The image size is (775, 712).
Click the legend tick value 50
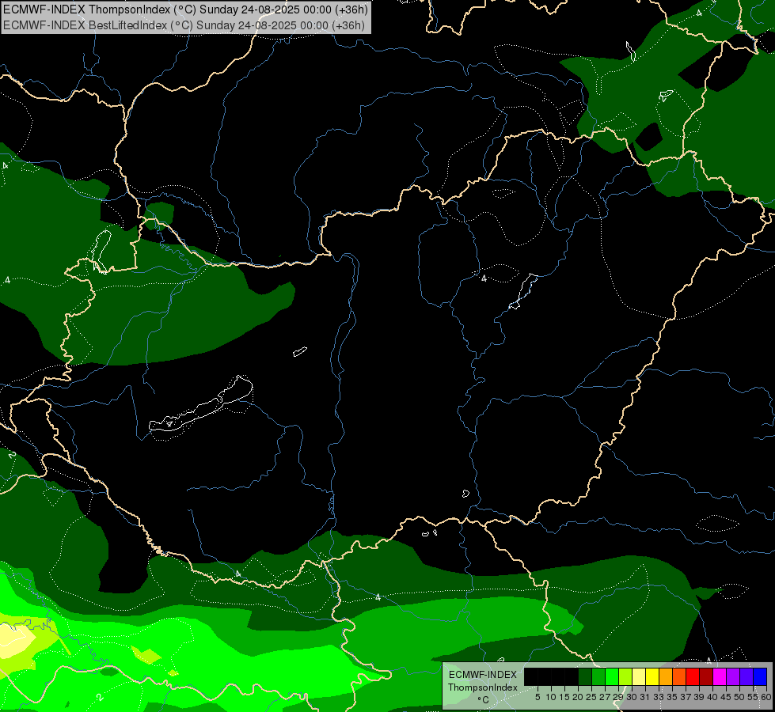point(739,697)
